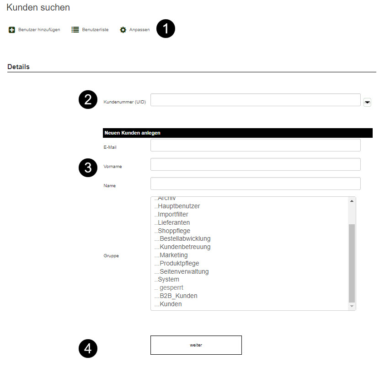Choose Importfilter from the group list

tap(173, 214)
